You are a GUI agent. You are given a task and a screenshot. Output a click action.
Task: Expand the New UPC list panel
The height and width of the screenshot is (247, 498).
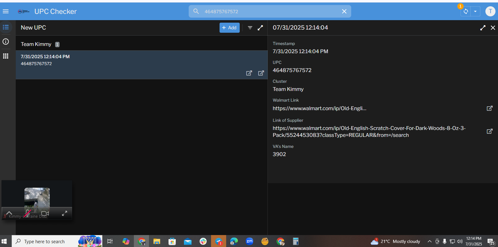[260, 28]
